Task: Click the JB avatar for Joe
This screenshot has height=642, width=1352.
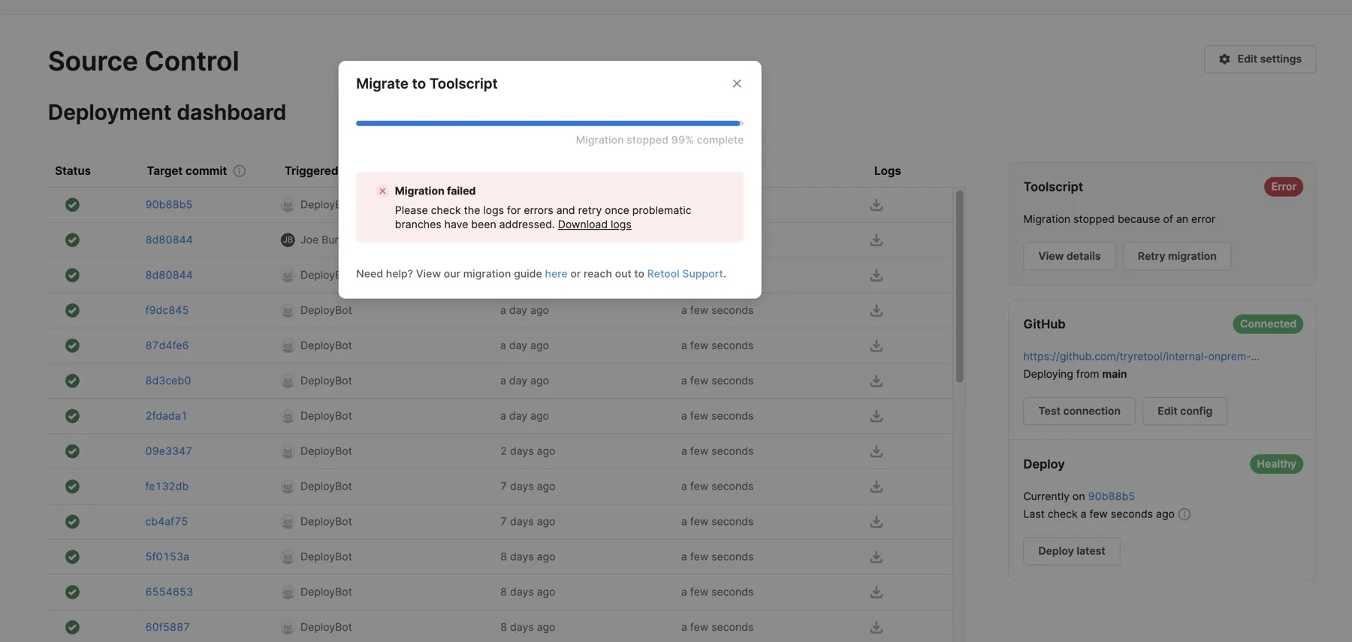Action: [x=288, y=240]
